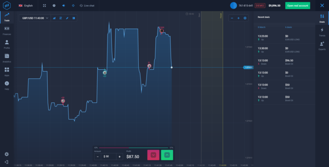Click the green Up trade button

click(x=167, y=155)
